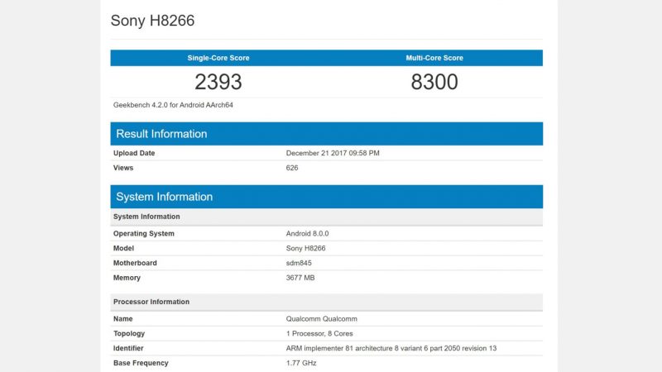Click the sdm845 motherboard value

(299, 263)
